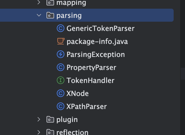Click the package-info.java coffee cup icon

click(x=61, y=41)
